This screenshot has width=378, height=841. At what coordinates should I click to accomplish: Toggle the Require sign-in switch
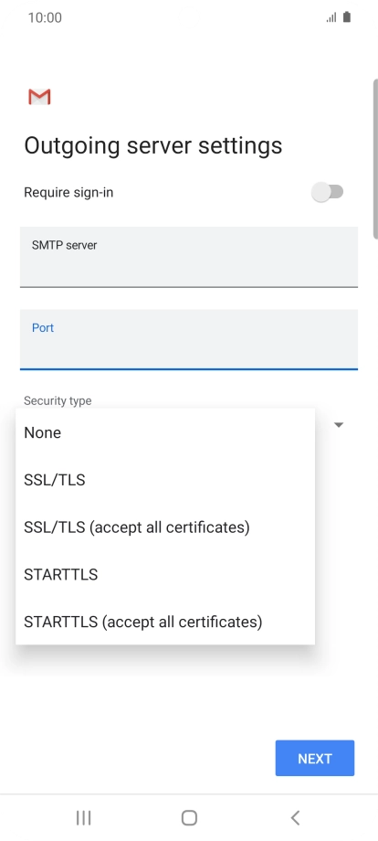point(327,192)
